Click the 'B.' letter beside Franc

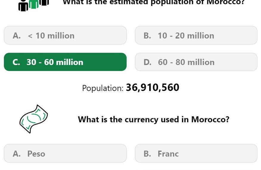point(147,154)
